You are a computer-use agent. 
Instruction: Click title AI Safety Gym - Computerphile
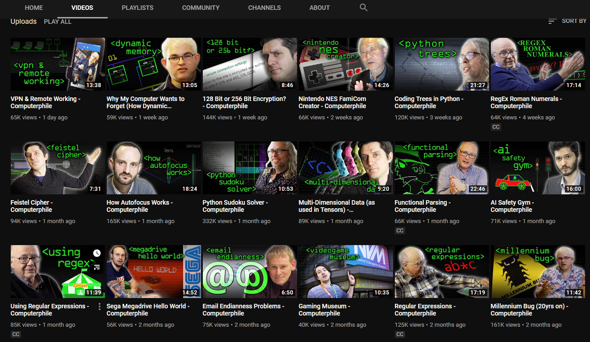click(x=512, y=206)
